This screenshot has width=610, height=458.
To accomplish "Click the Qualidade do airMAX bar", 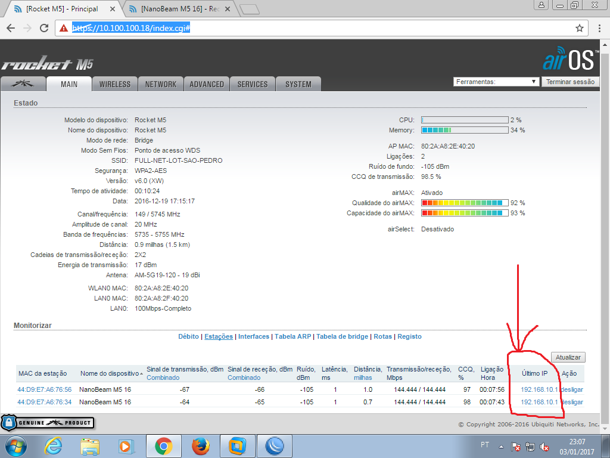I will point(465,203).
